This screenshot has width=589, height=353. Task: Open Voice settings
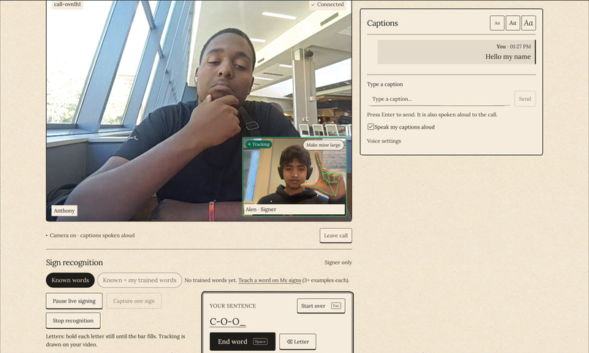point(384,141)
